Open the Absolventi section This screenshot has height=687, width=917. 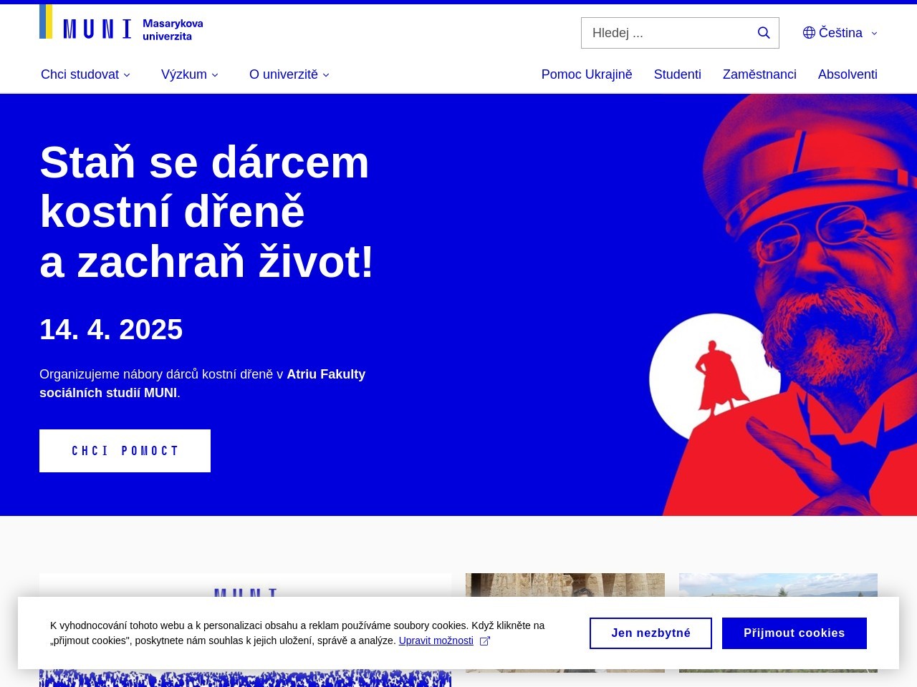[848, 74]
